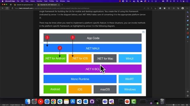Open the Microsoft Edge app menu
The image size is (190, 106).
click(10, 1)
